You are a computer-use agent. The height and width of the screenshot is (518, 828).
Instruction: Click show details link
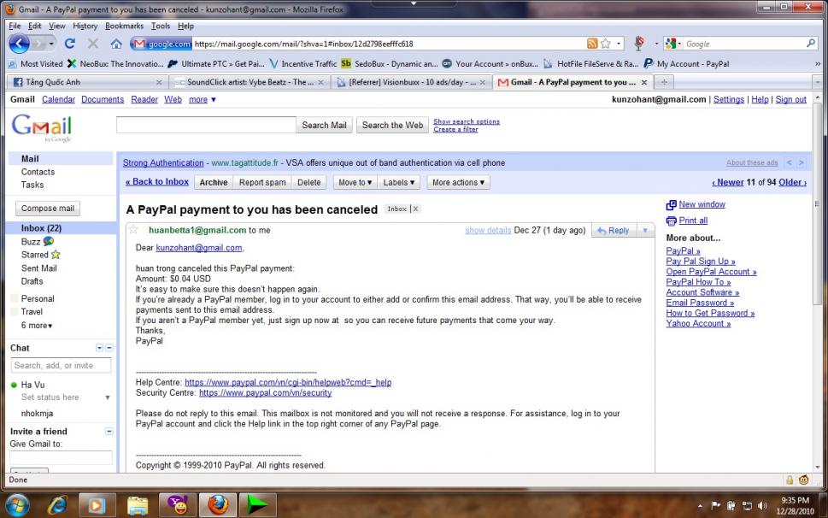488,230
